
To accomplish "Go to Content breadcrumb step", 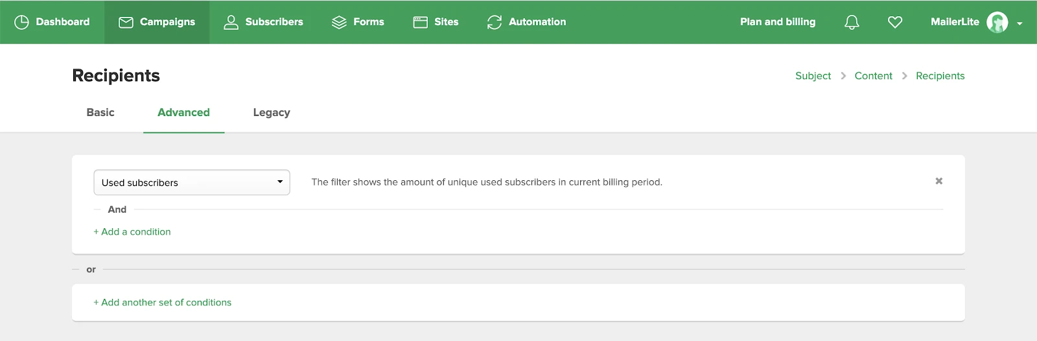I will point(873,76).
